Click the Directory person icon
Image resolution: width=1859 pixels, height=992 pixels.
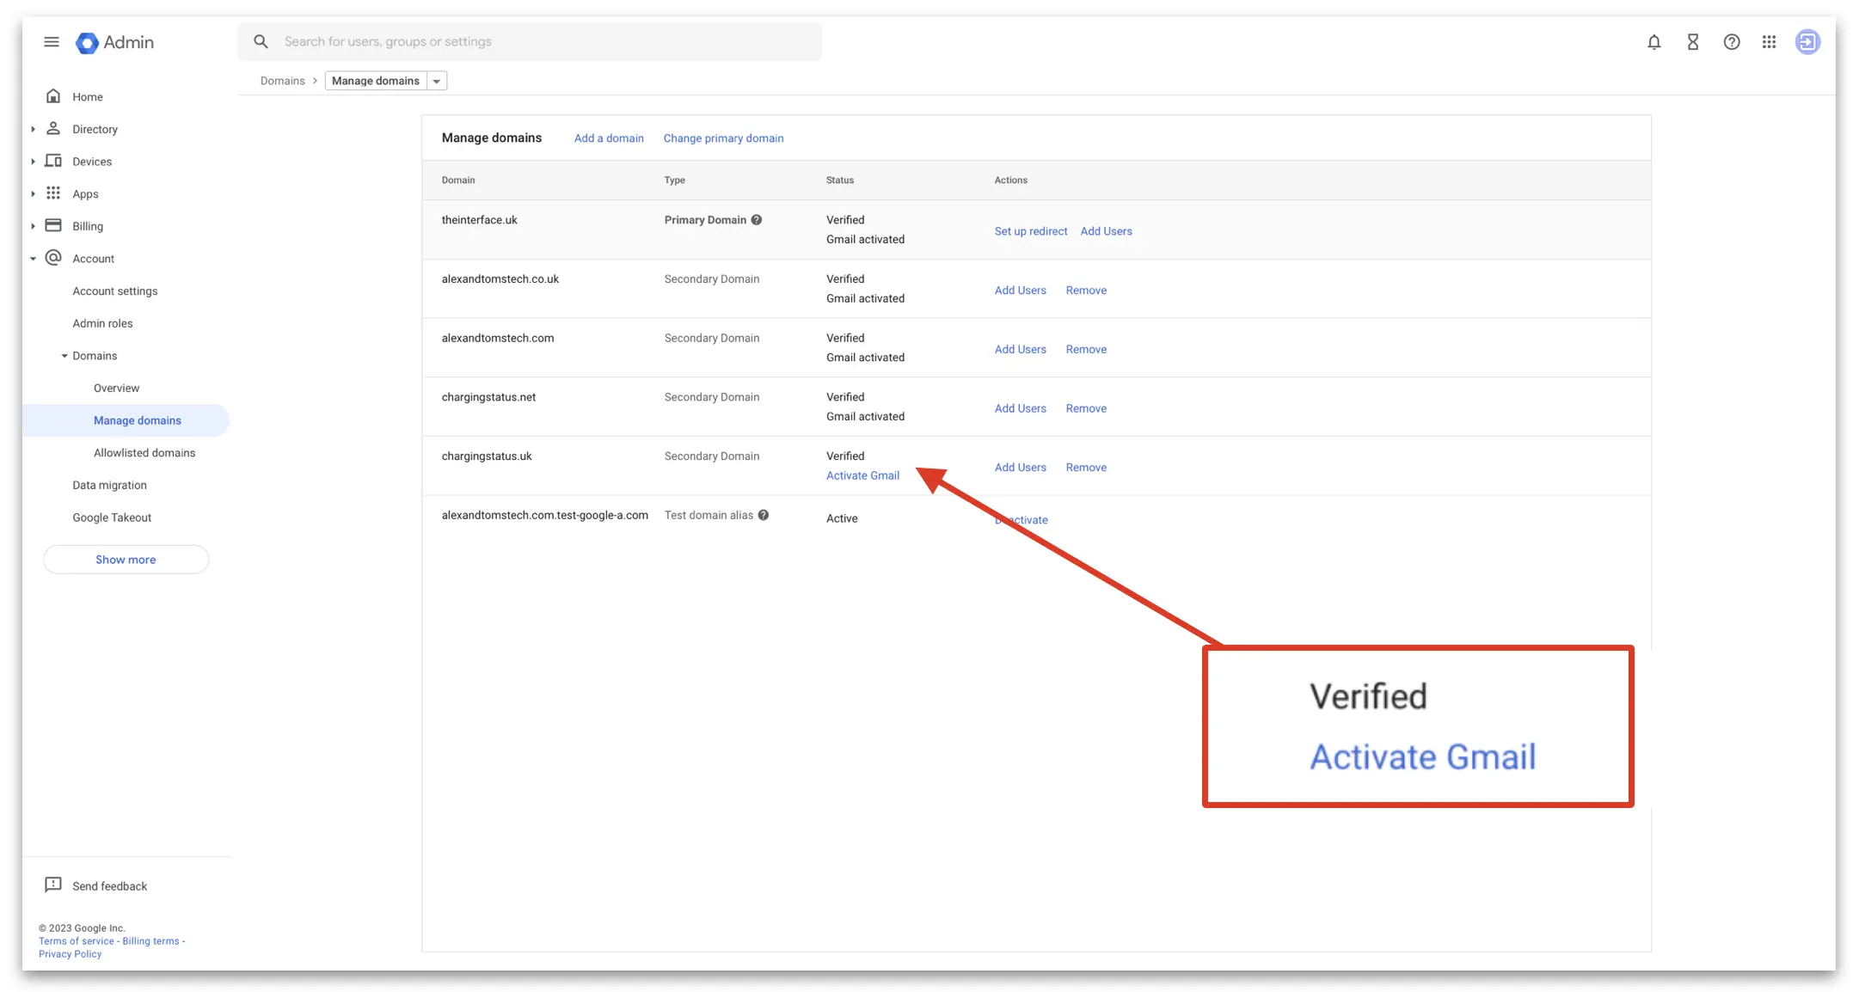click(x=53, y=129)
